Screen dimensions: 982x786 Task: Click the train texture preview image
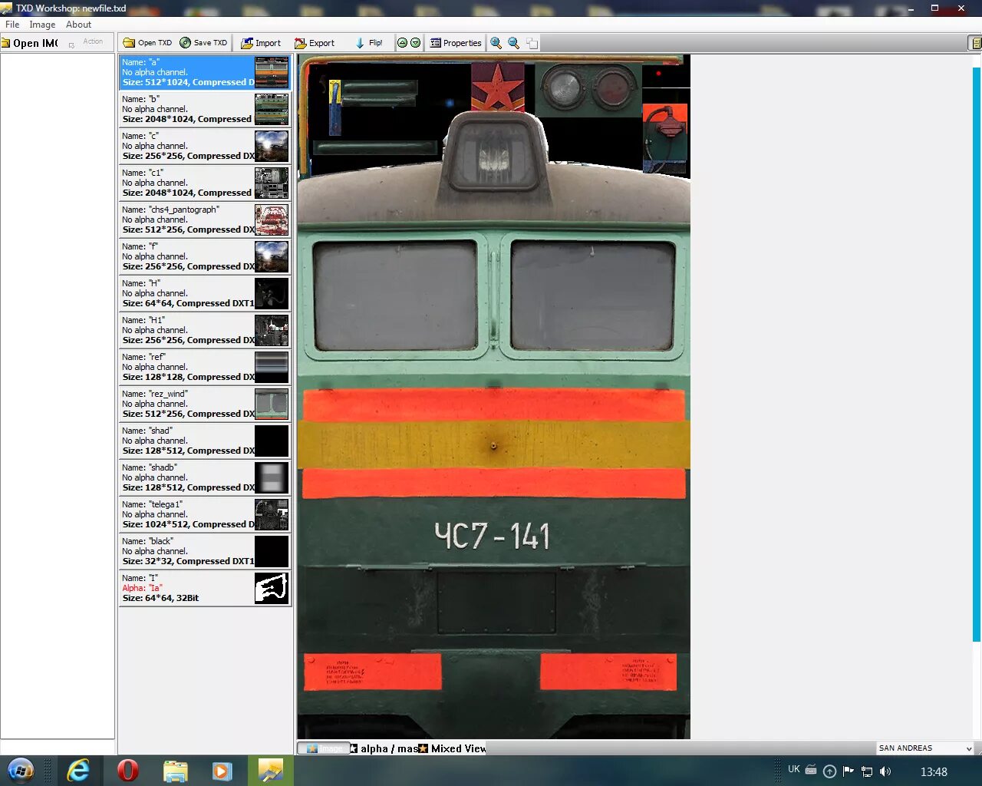pyautogui.click(x=494, y=397)
